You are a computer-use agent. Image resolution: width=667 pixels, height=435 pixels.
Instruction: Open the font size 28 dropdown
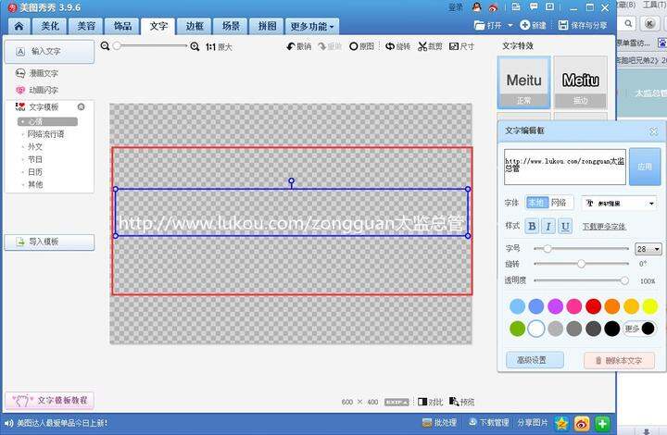[x=648, y=249]
